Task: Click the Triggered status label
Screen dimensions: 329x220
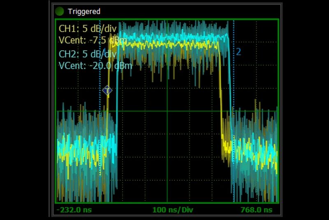Action: [x=84, y=12]
